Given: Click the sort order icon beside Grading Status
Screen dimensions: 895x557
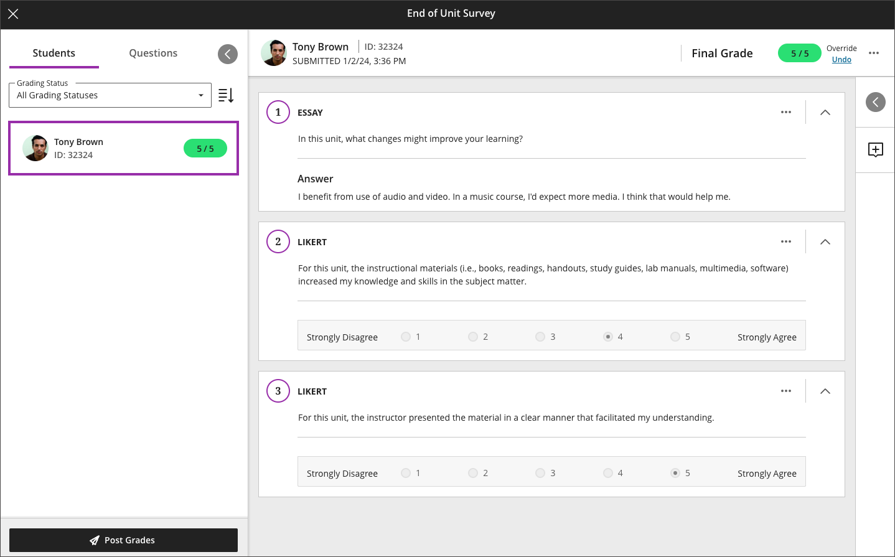Looking at the screenshot, I should (x=226, y=95).
